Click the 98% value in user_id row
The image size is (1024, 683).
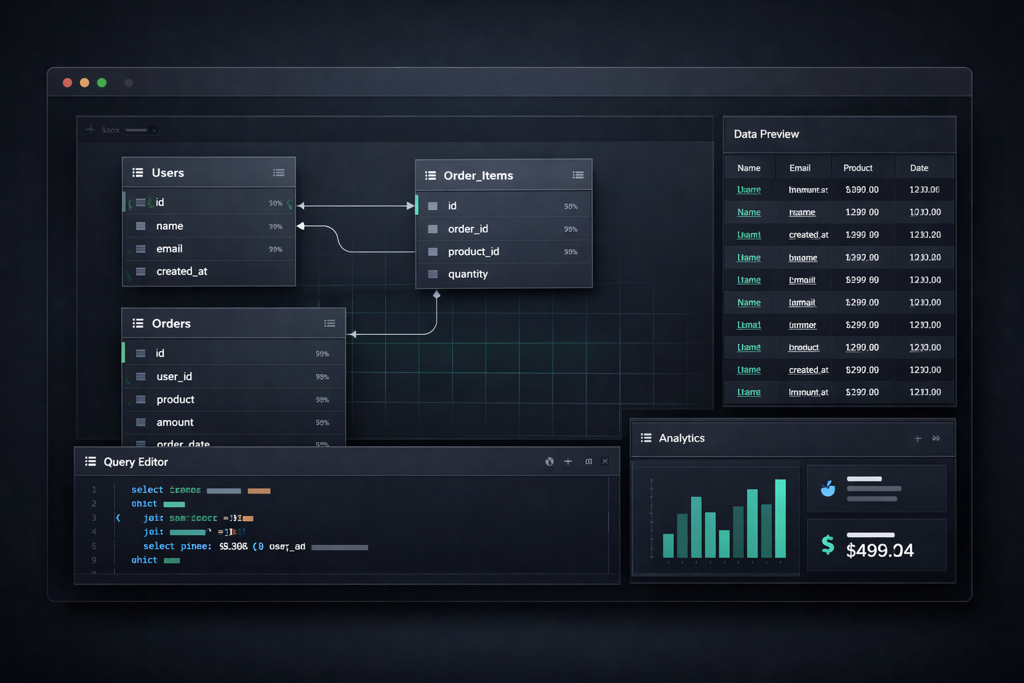(x=322, y=377)
